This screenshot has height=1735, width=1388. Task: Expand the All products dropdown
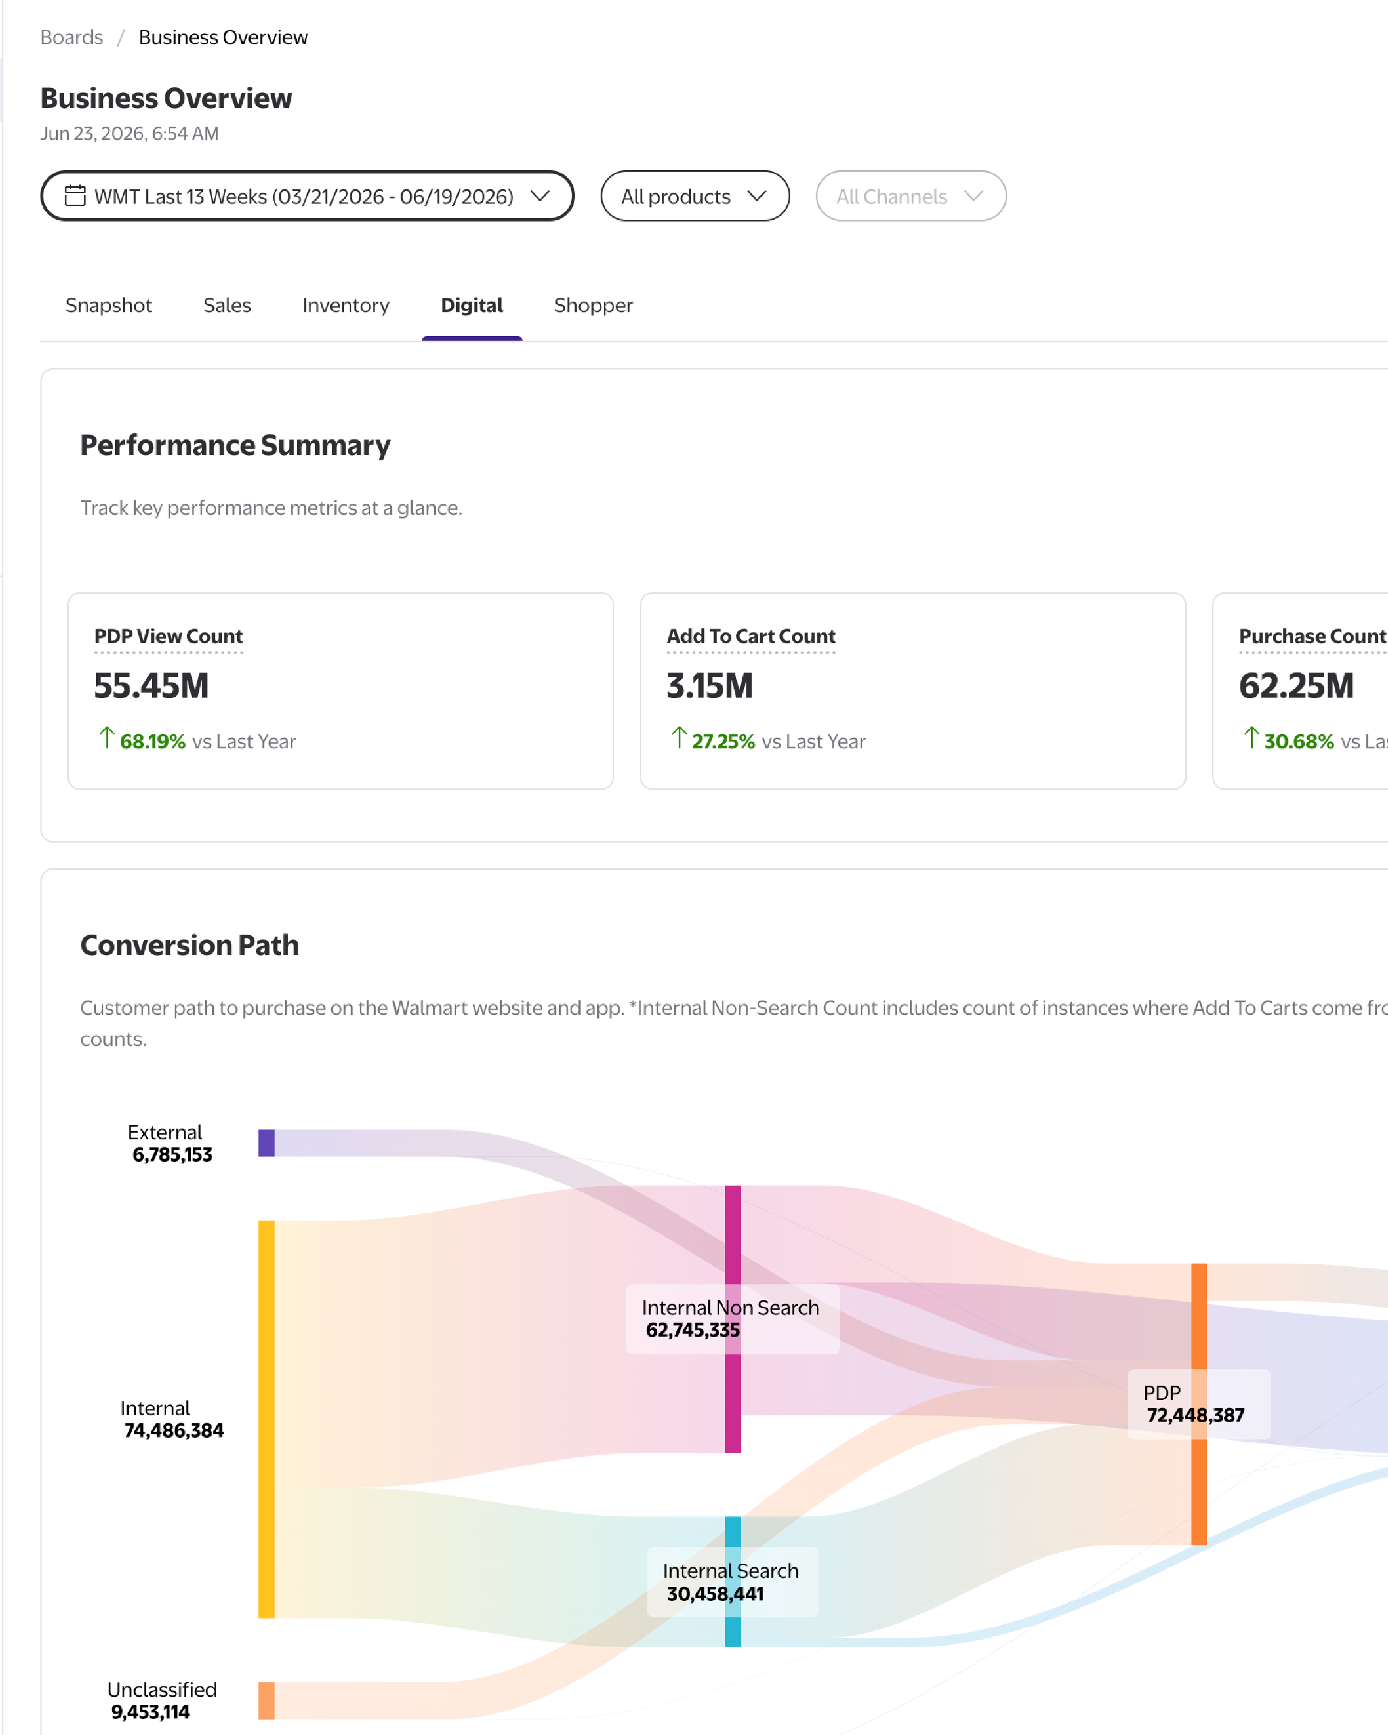coord(695,195)
